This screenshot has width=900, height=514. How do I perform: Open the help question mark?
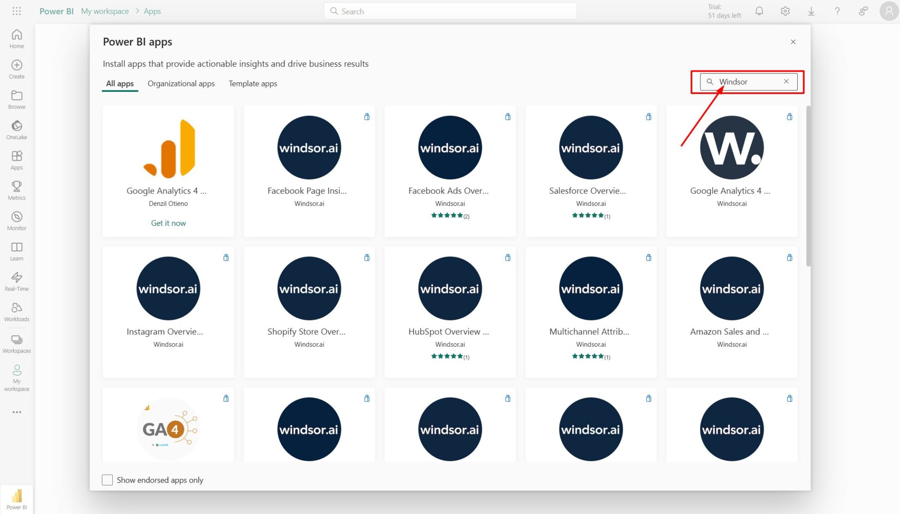pyautogui.click(x=837, y=11)
